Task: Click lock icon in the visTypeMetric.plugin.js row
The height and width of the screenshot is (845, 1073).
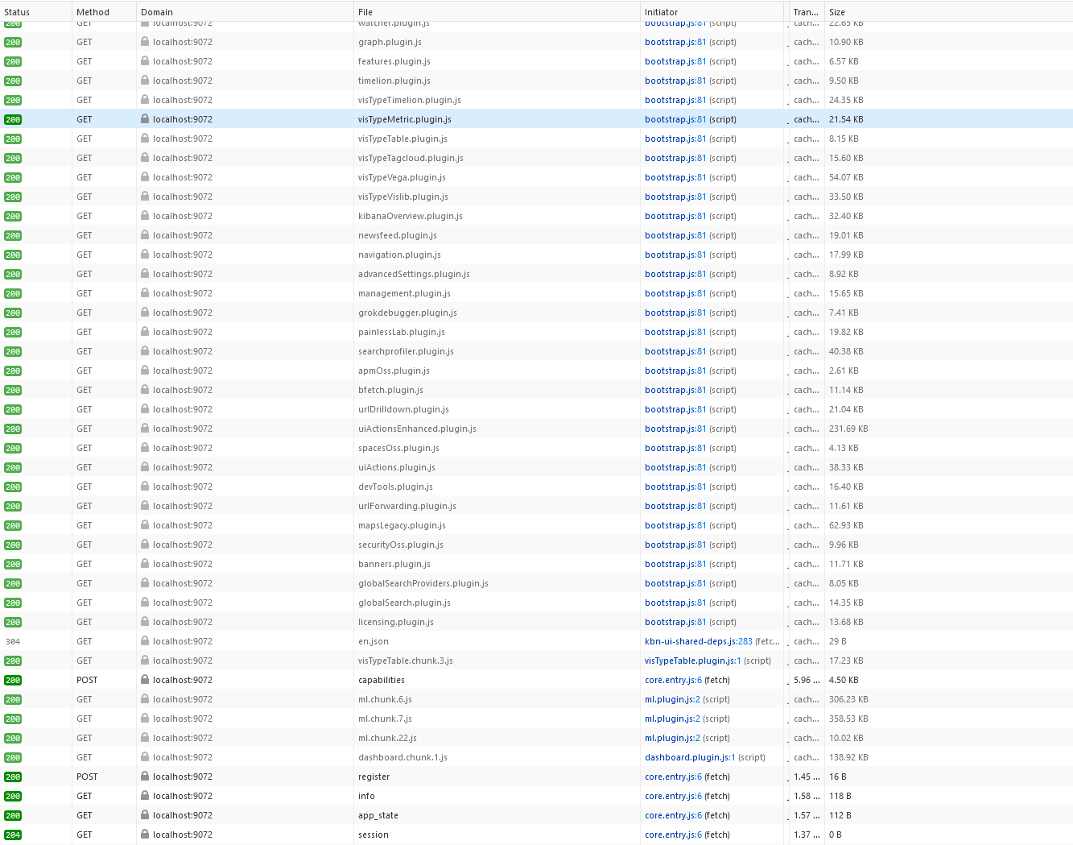Action: pyautogui.click(x=145, y=119)
